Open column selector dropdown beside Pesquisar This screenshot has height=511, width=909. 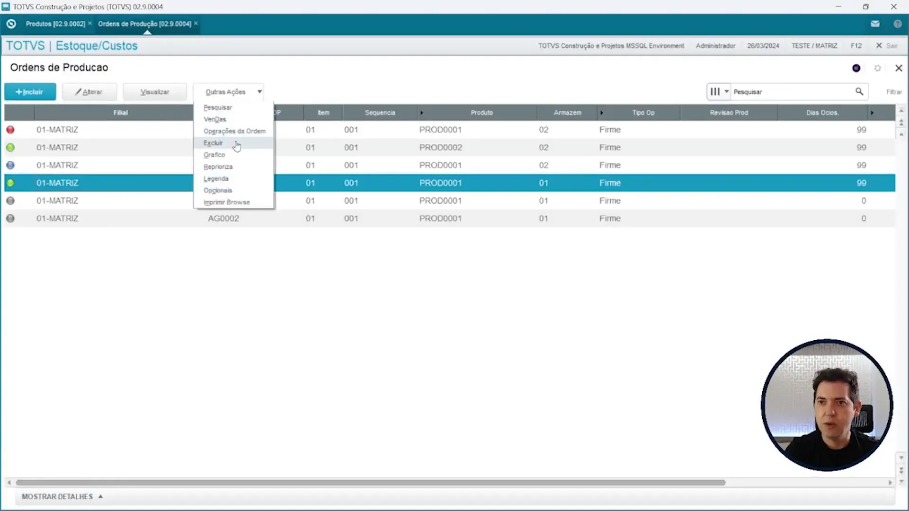coord(719,91)
